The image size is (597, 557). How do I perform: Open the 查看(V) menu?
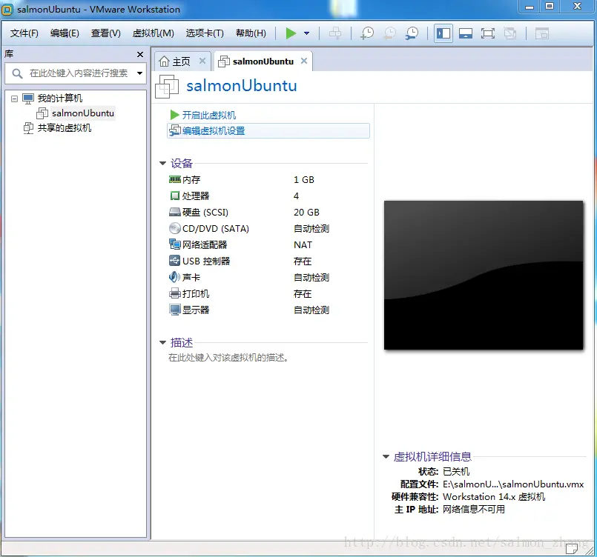pyautogui.click(x=106, y=33)
